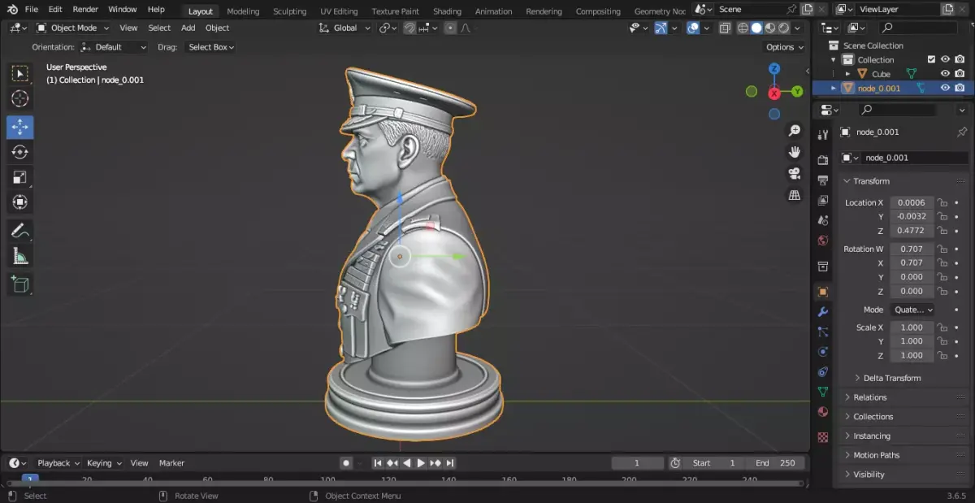The height and width of the screenshot is (503, 975).
Task: Select the Add Cube tool
Action: coord(20,284)
